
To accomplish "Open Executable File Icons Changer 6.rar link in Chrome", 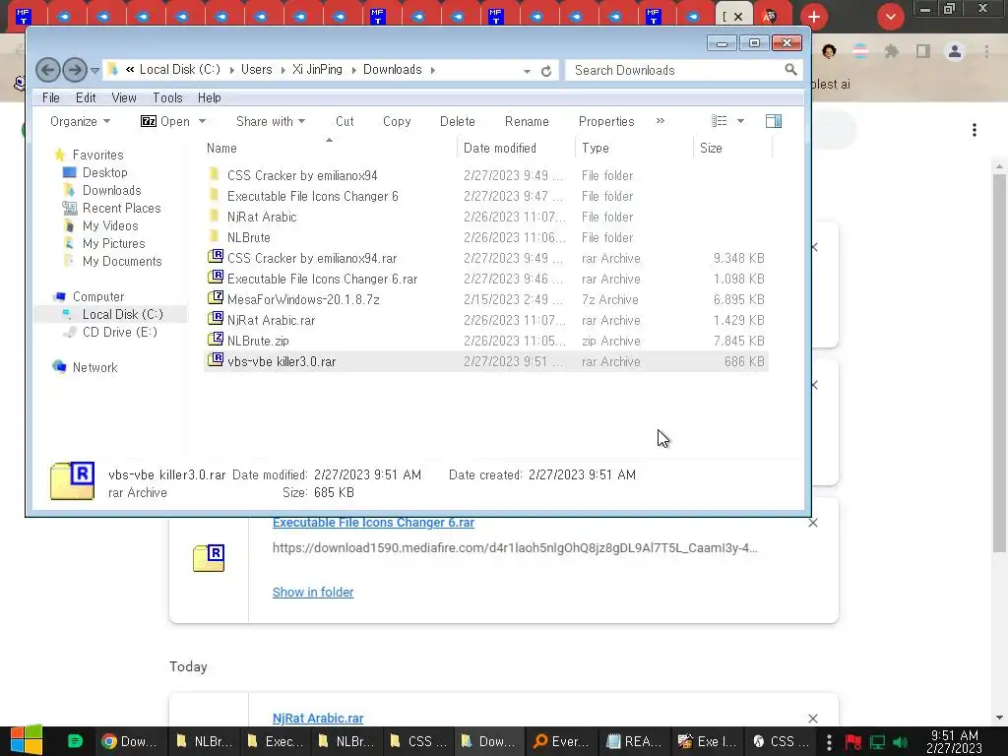I will click(x=373, y=523).
